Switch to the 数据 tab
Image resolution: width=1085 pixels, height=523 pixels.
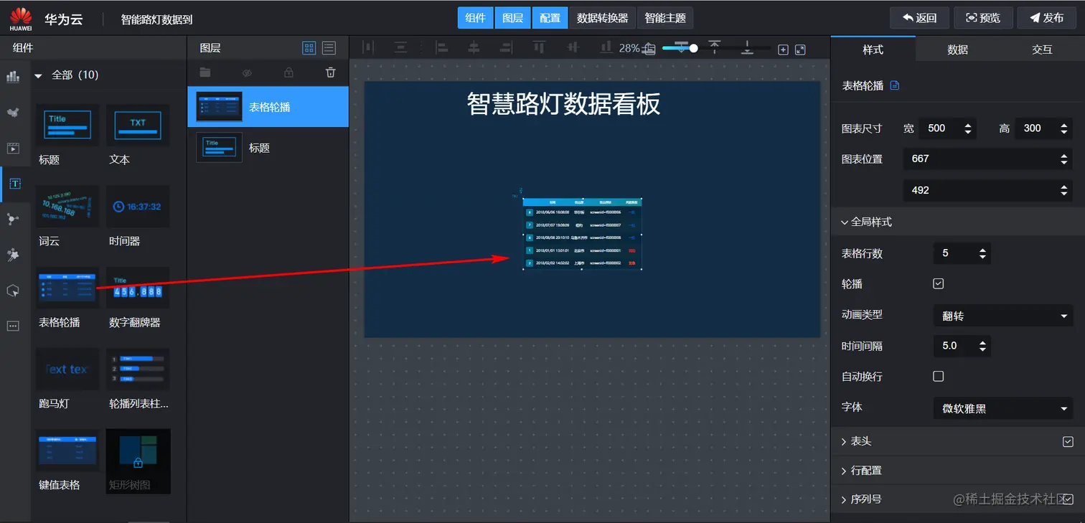(x=957, y=50)
